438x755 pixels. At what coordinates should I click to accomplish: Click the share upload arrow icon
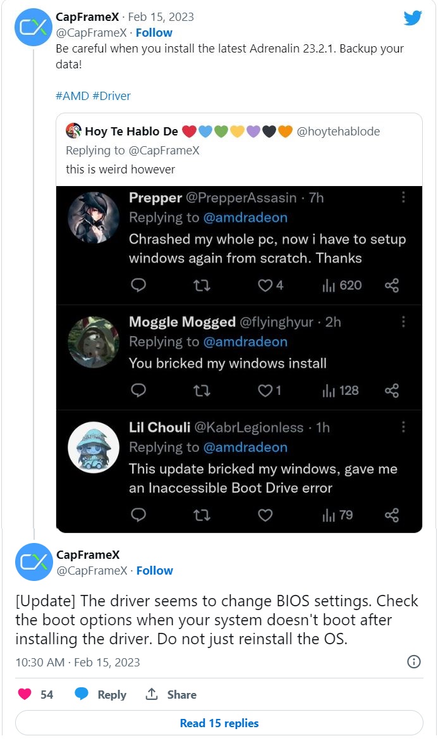click(152, 694)
